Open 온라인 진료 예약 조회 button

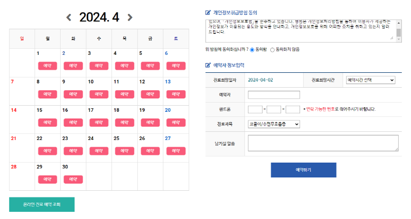point(42,204)
